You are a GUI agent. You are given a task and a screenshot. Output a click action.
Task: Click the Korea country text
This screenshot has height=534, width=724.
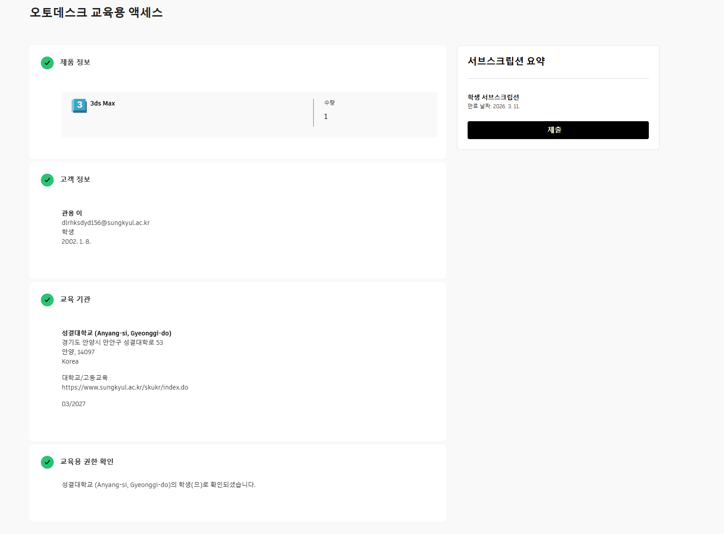(70, 361)
